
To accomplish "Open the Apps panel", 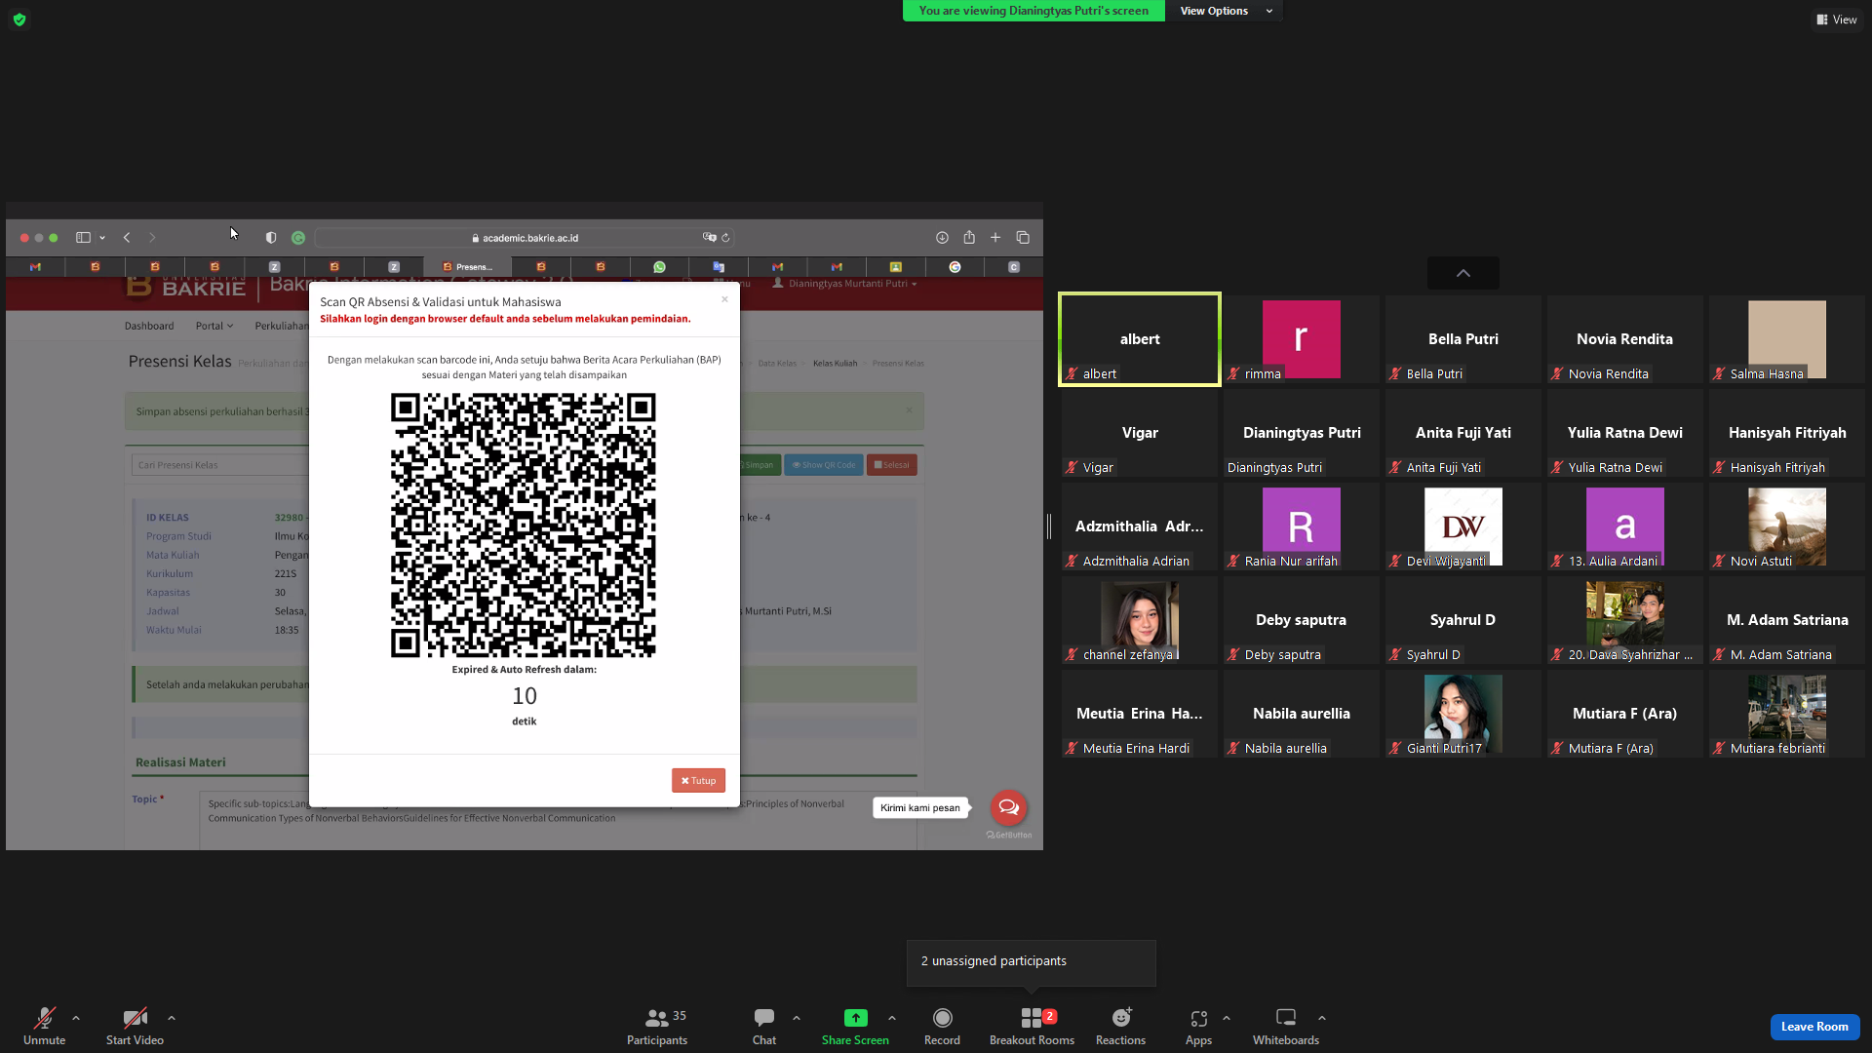I will (x=1198, y=1026).
